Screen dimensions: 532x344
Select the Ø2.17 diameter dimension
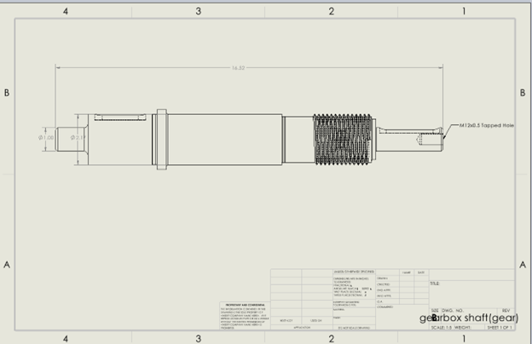(x=78, y=138)
